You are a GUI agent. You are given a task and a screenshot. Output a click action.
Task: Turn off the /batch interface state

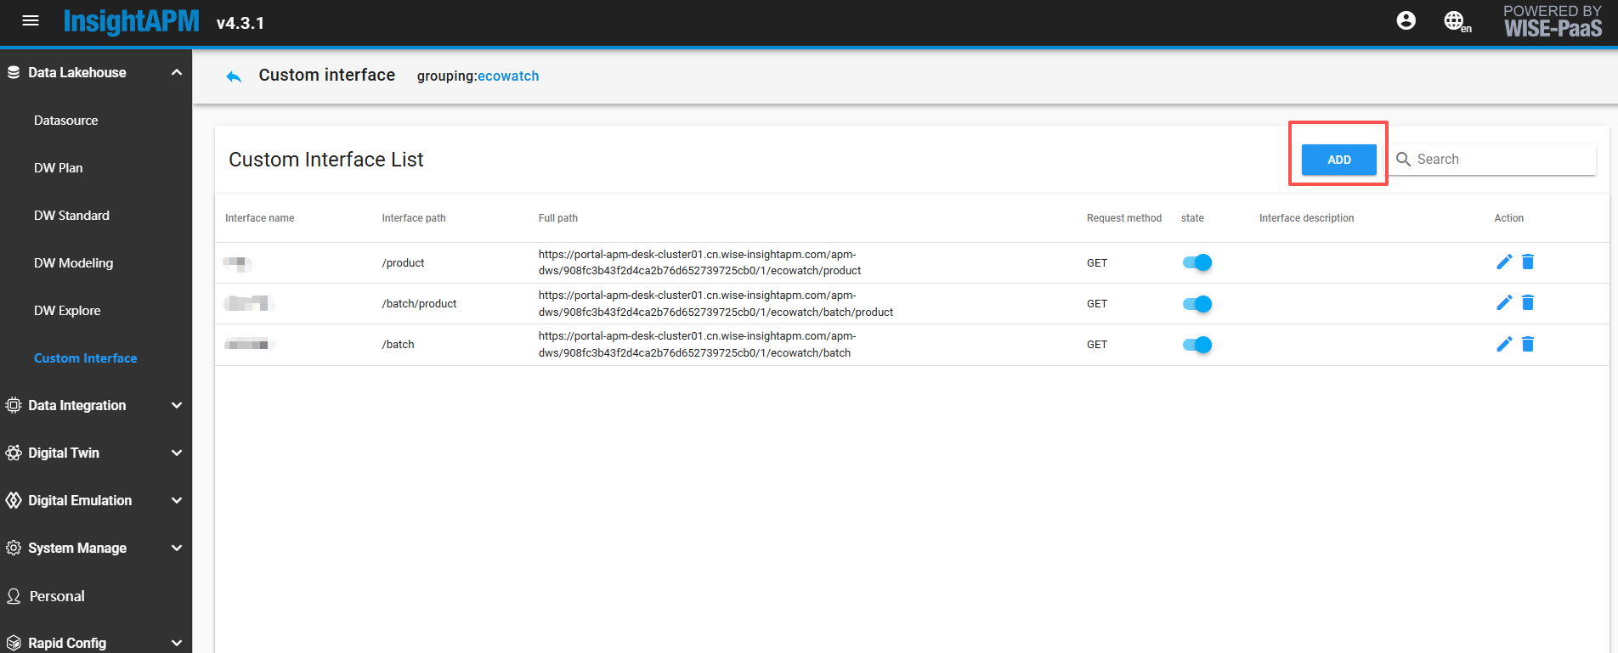pos(1197,345)
